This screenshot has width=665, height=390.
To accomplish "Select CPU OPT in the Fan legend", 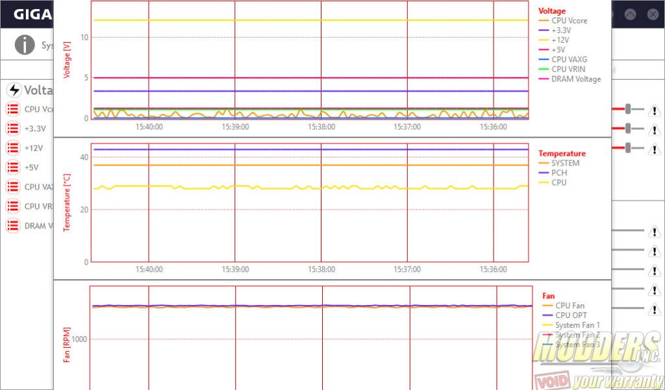I will point(566,315).
